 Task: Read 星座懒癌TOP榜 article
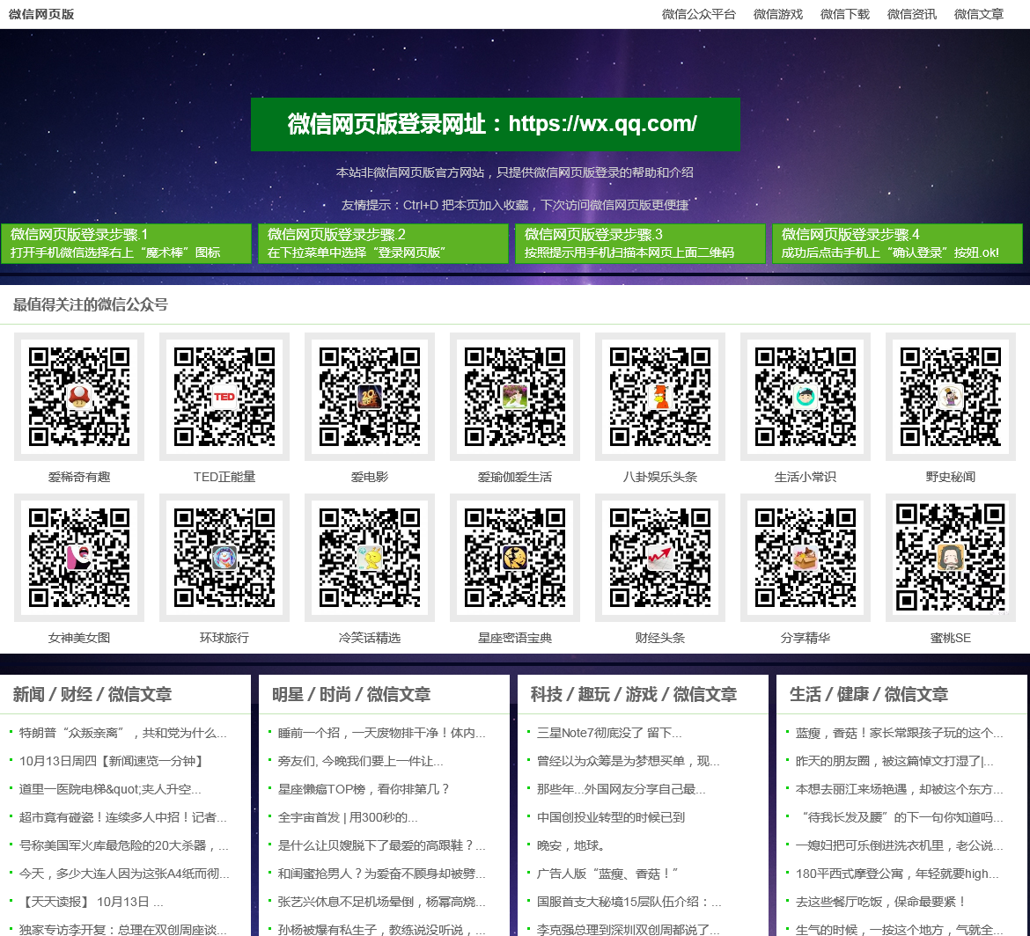coord(363,790)
